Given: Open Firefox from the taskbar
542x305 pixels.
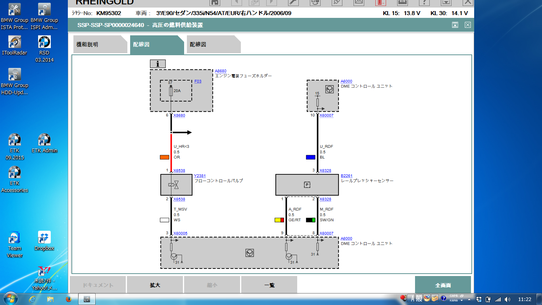Looking at the screenshot, I should (68, 299).
